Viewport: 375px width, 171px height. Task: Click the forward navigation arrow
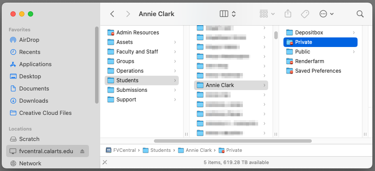tap(128, 14)
